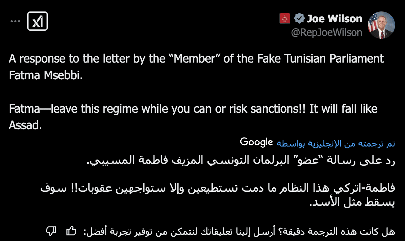Screen dimensions: 405x241
Task: Click the Arabic line "يسقط مثل الأسد"
Action: point(352,202)
